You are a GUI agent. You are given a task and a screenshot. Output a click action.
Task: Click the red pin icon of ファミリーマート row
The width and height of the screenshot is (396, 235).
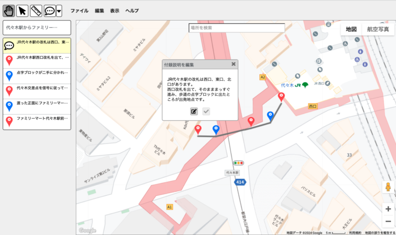click(x=9, y=122)
